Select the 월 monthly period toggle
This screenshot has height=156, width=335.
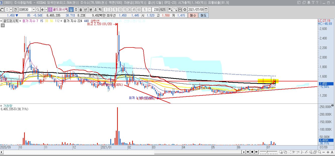click(80, 10)
